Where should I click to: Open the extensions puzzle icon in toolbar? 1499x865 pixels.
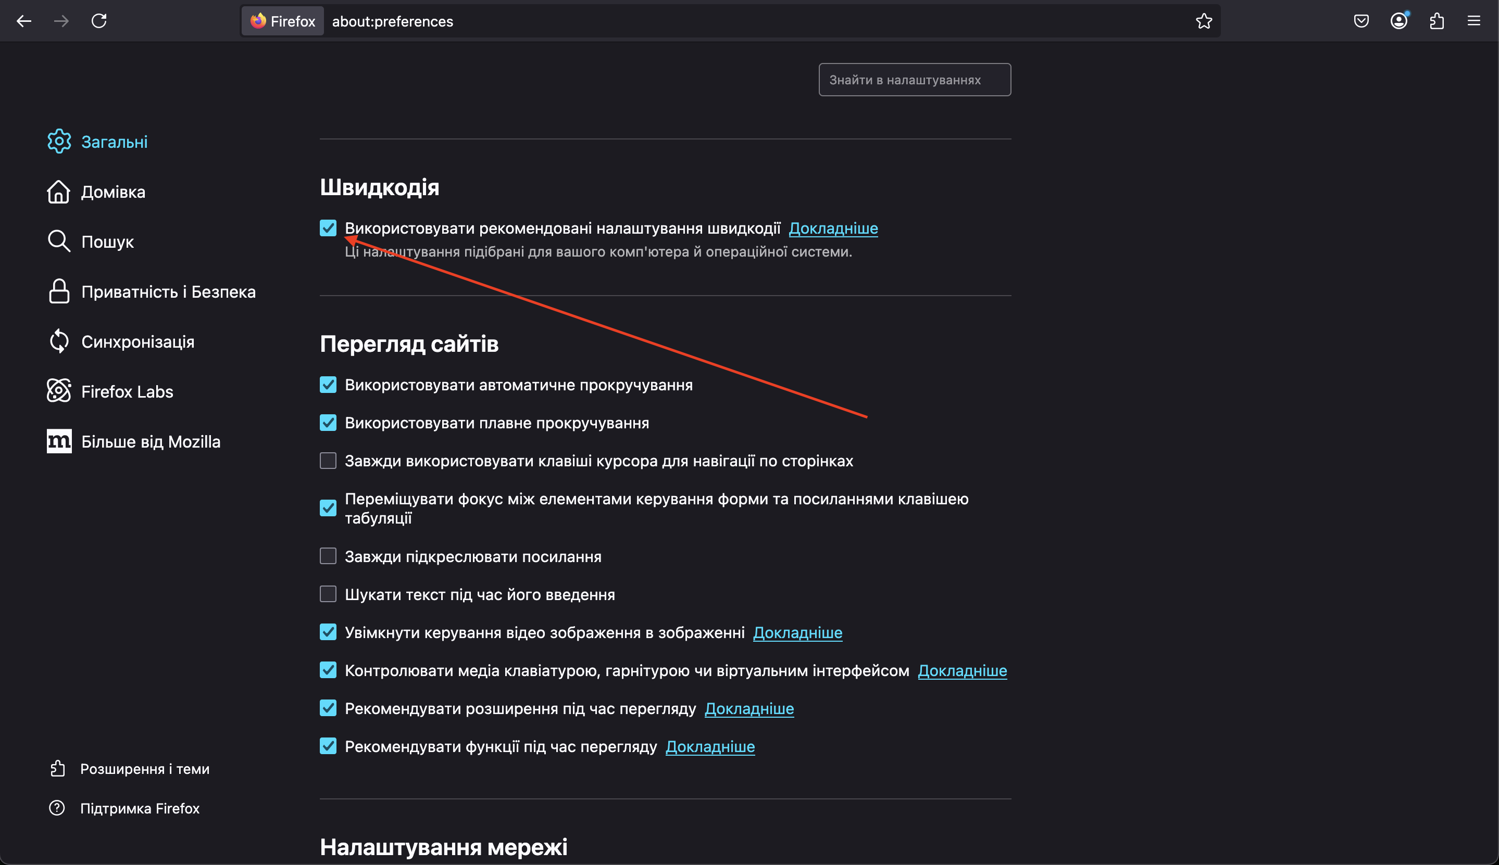pyautogui.click(x=1436, y=21)
